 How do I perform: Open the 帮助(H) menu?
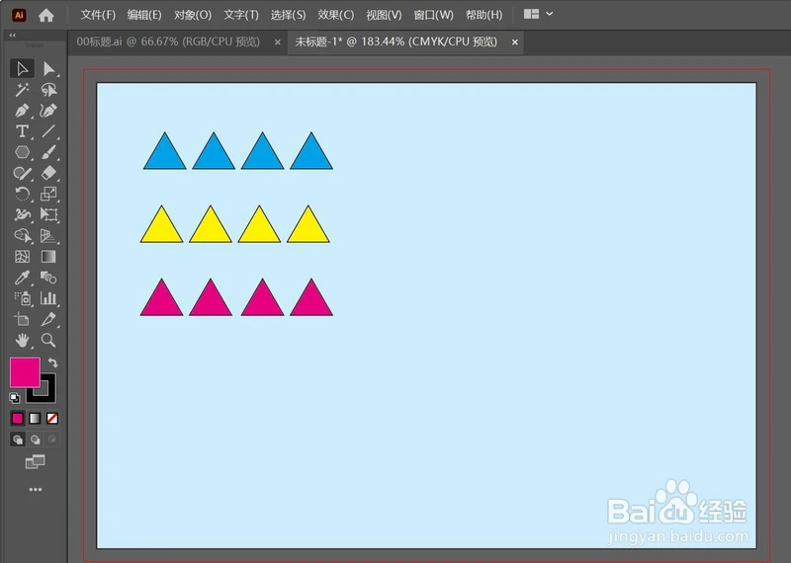(x=483, y=15)
